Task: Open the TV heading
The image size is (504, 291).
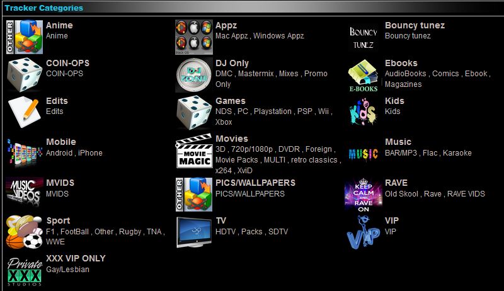Action: 221,220
